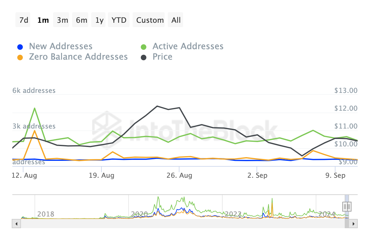The height and width of the screenshot is (246, 370).
Task: Hide the Zero Balance Addresses series
Action: tap(78, 57)
